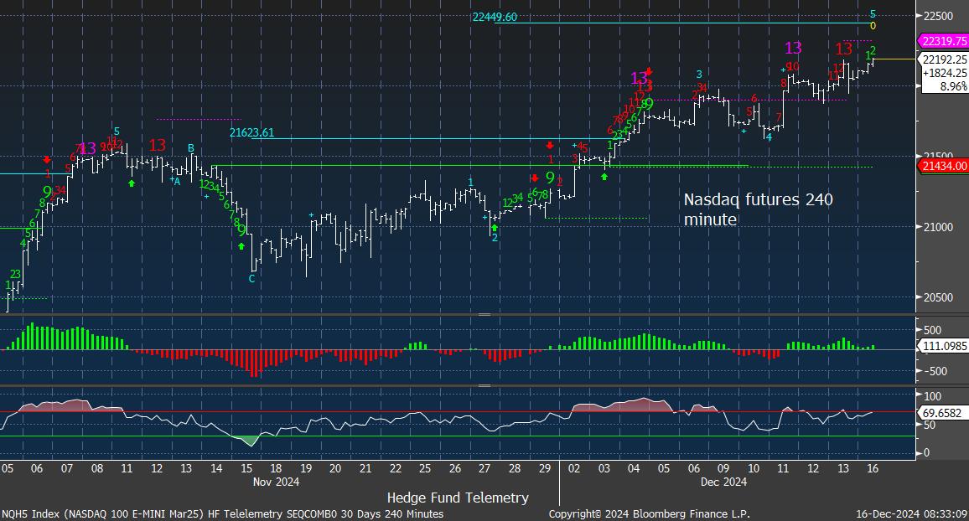Click the last price tag 22192.25
Viewport: 969px width, 521px height.
[x=945, y=59]
